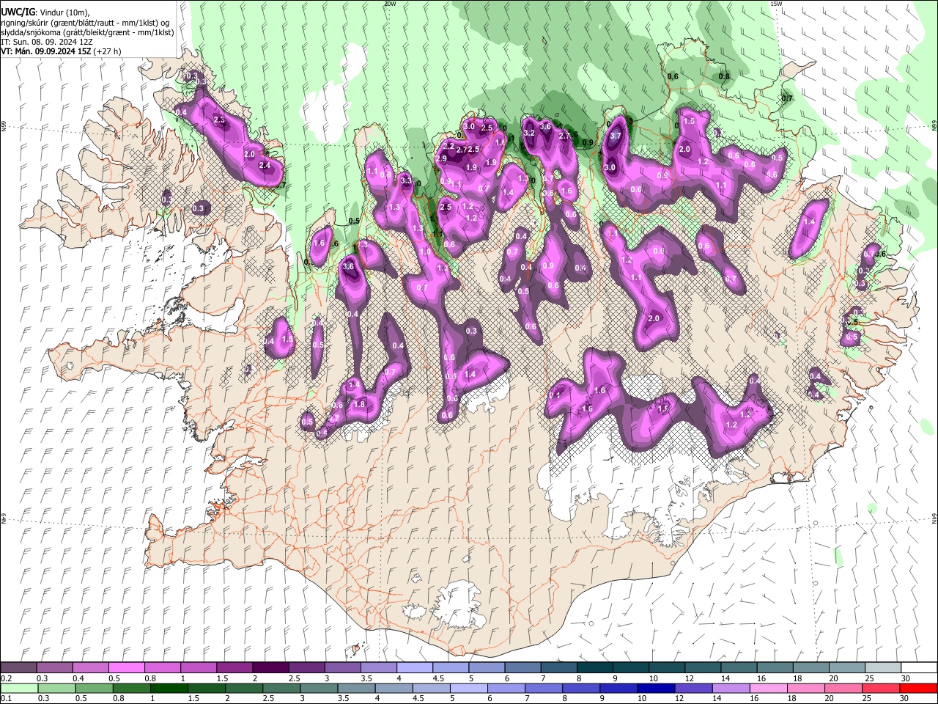This screenshot has height=704, width=938.
Task: Select the IT: Sun. 08. 09. 2024 12Z line
Action: click(48, 42)
